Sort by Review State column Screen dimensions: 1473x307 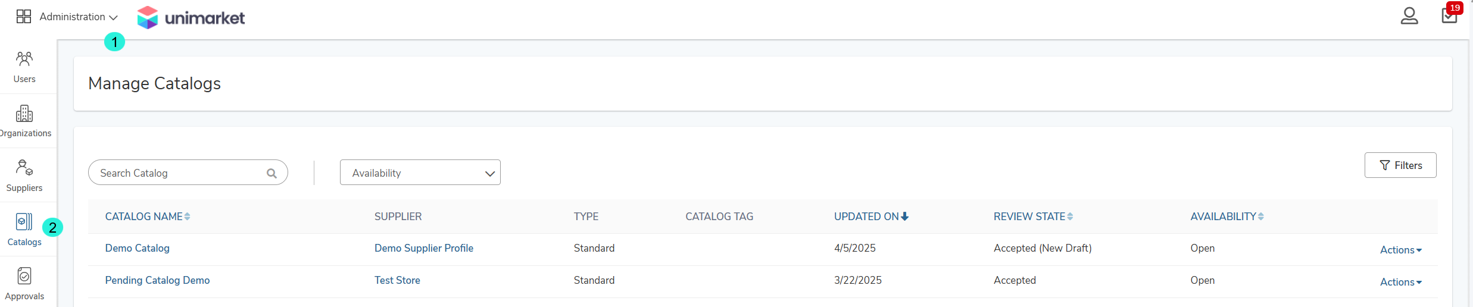[x=1033, y=217]
